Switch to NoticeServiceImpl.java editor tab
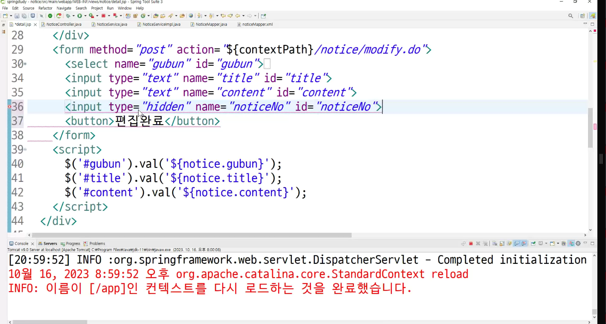Image resolution: width=606 pixels, height=324 pixels. coord(159,24)
